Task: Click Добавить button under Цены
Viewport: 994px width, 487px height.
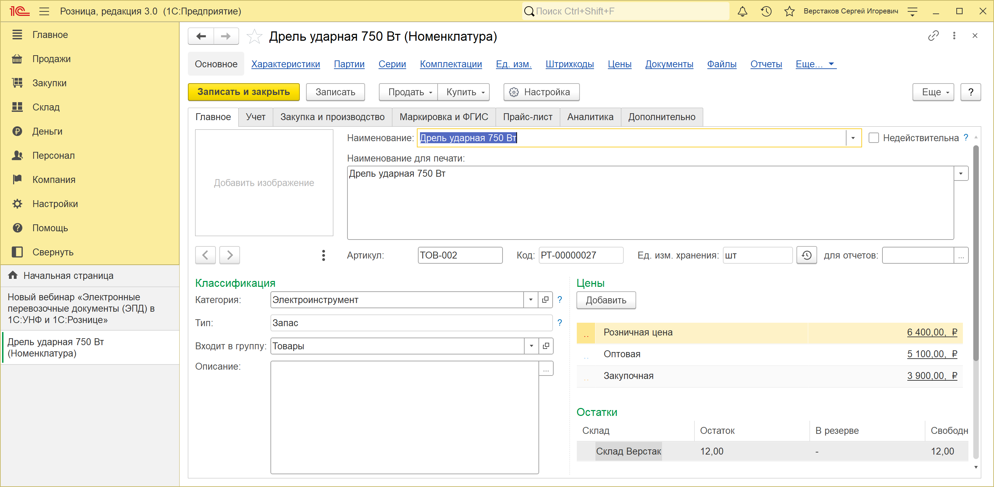Action: [606, 300]
